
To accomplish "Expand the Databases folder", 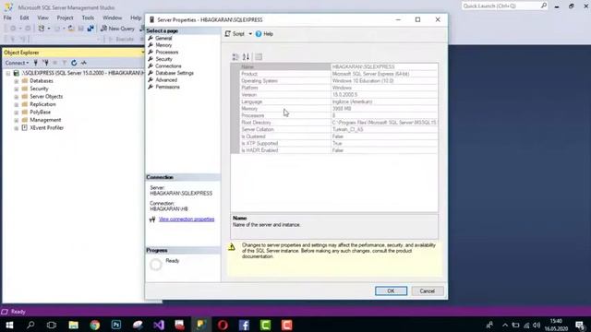I will pos(17,81).
